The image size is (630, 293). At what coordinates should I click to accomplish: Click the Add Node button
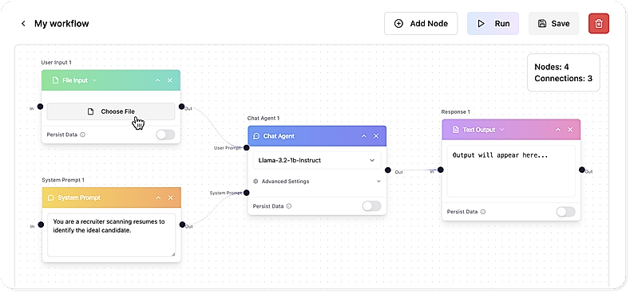(x=421, y=24)
